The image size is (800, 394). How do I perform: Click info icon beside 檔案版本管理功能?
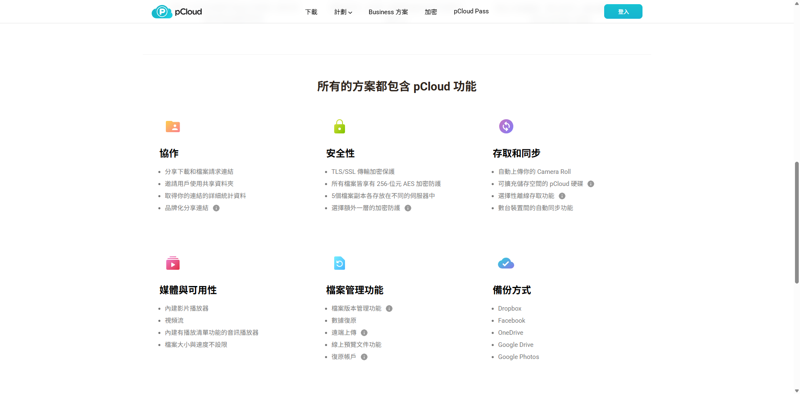tap(389, 309)
